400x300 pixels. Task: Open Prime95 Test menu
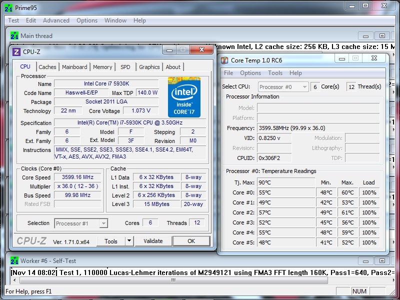coord(13,20)
